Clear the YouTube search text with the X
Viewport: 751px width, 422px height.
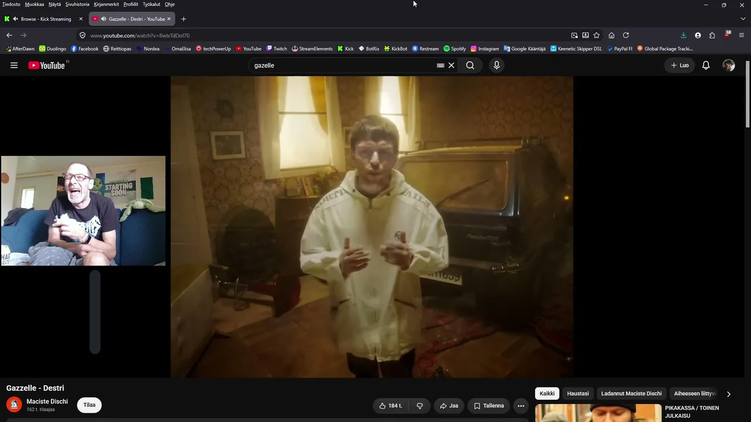451,65
